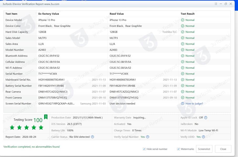Click the Model Number Normal check icon
238x157 pixels.
click(183, 50)
